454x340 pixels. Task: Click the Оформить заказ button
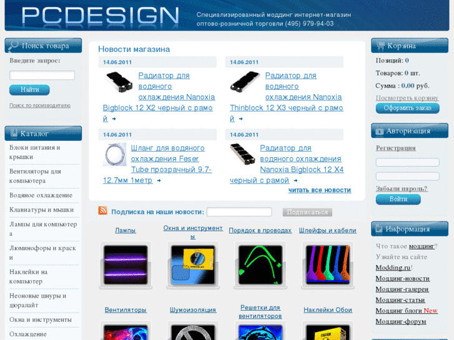tap(407, 108)
